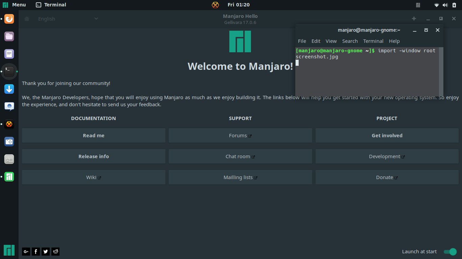Open the Facebook social icon
Image resolution: width=462 pixels, height=259 pixels.
point(36,251)
